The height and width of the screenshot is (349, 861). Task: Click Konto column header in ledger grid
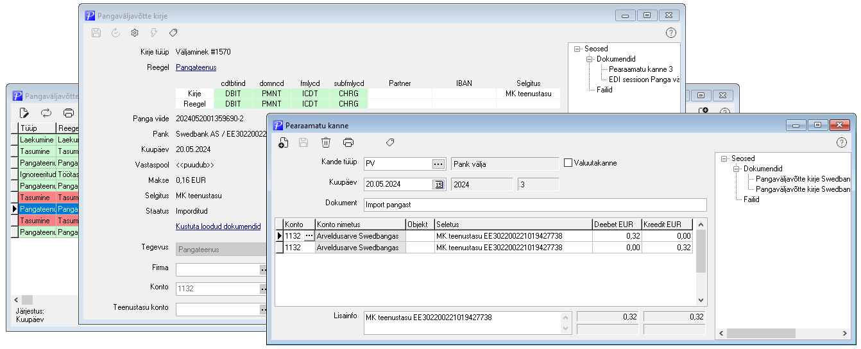pyautogui.click(x=298, y=225)
